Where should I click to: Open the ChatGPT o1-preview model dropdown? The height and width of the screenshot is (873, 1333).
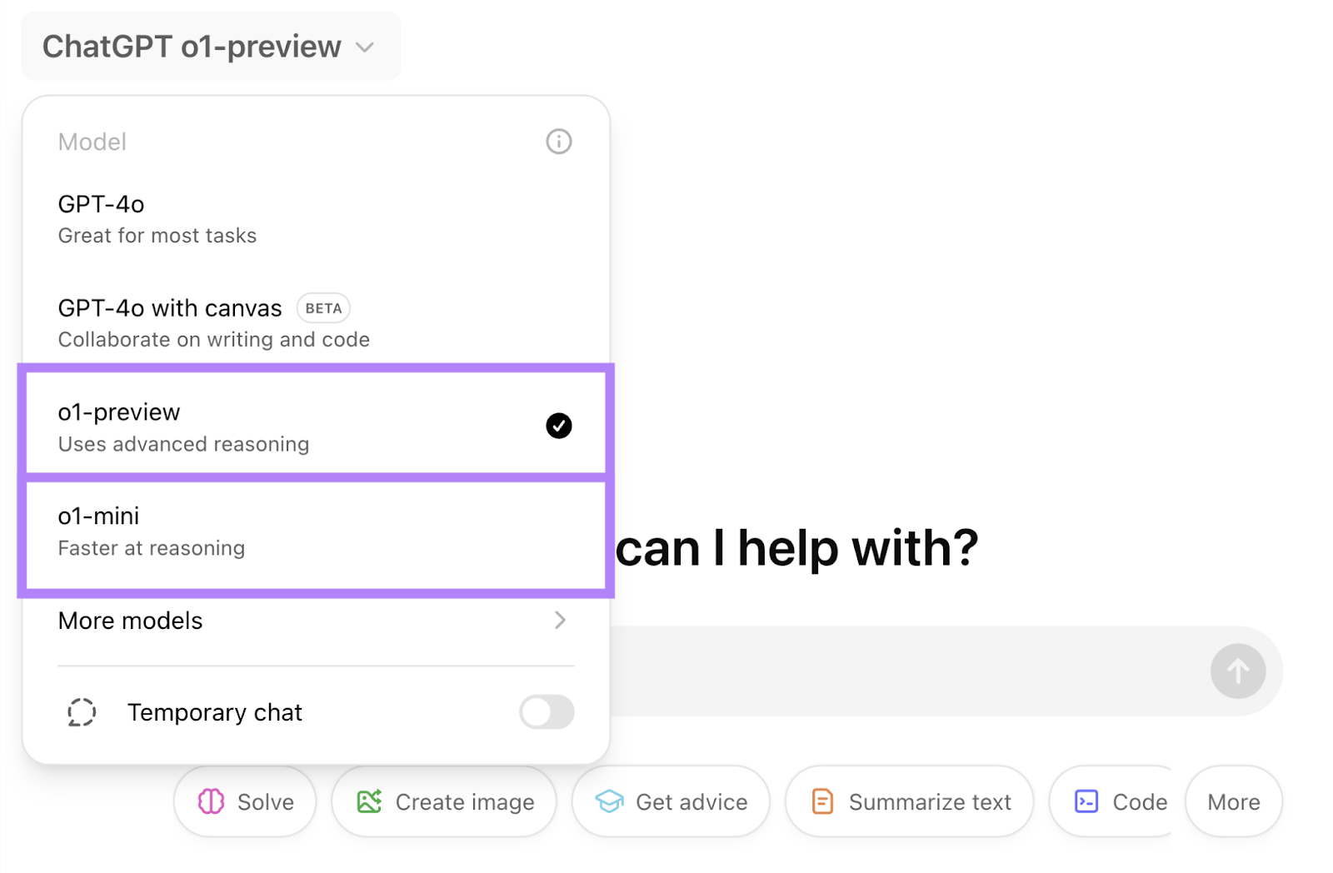[210, 47]
